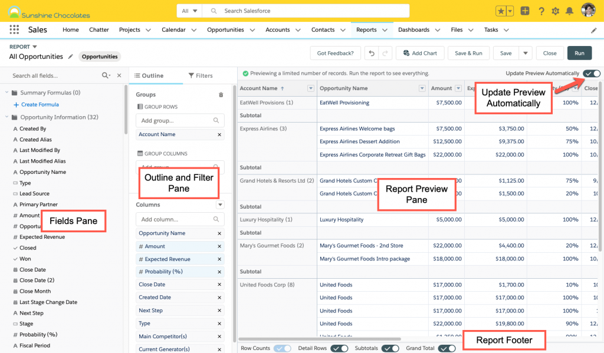Open the Favorites star icon
The image size is (604, 353).
click(x=501, y=11)
